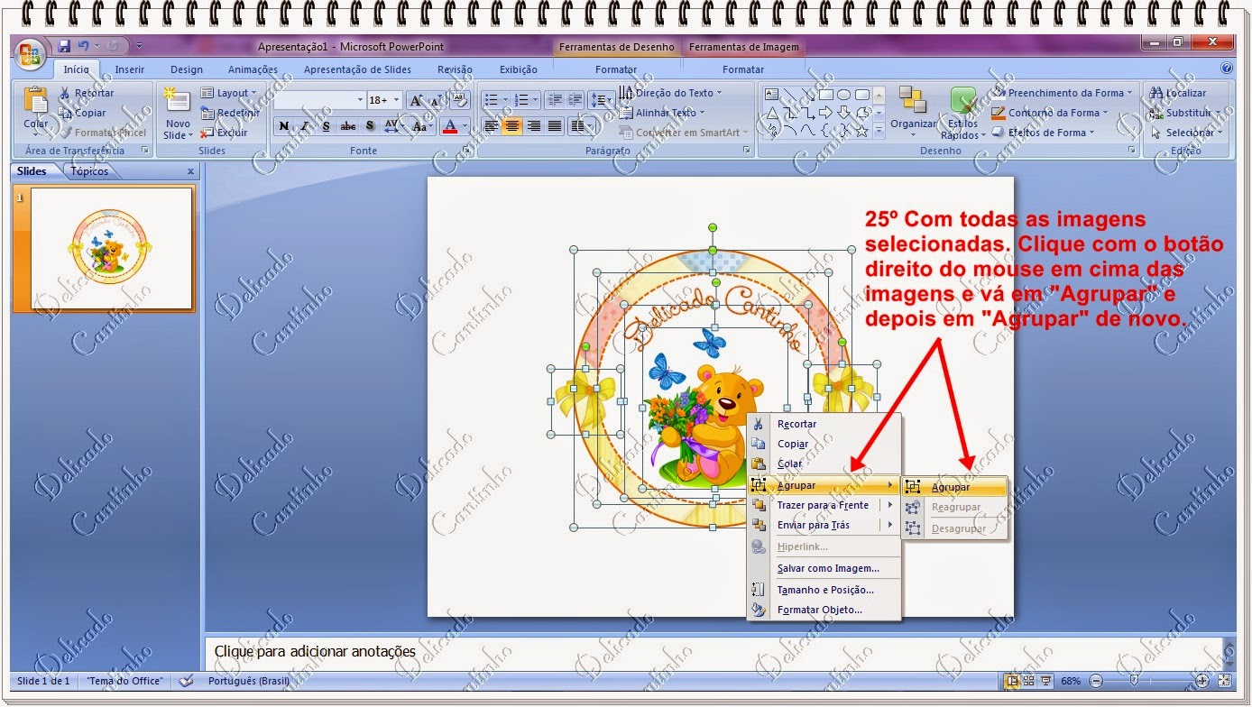Click the large Colar paste icon
The height and width of the screenshot is (707, 1252).
coord(36,101)
